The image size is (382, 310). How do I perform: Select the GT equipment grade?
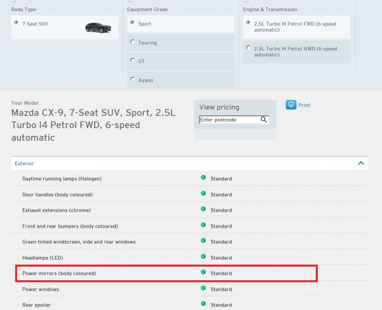(133, 60)
